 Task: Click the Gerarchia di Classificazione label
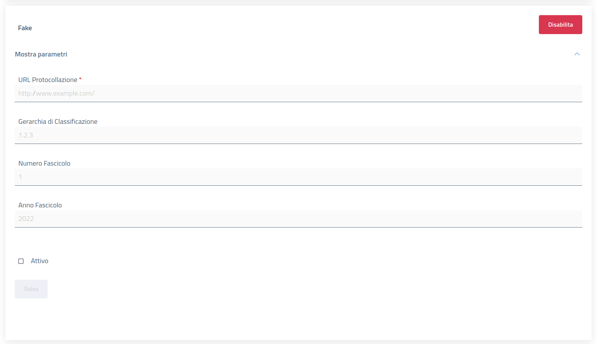pos(58,122)
